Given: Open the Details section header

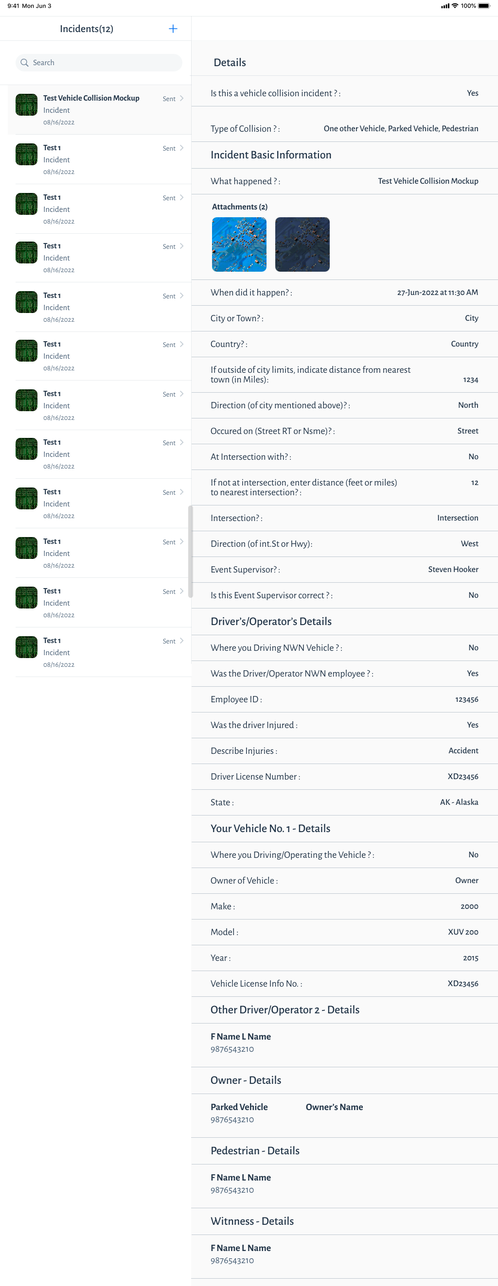Looking at the screenshot, I should pyautogui.click(x=229, y=62).
